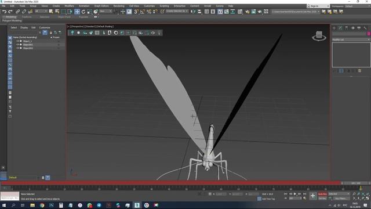Go to the start frame button
Viewport: 371px width, 209px height.
pos(286,194)
